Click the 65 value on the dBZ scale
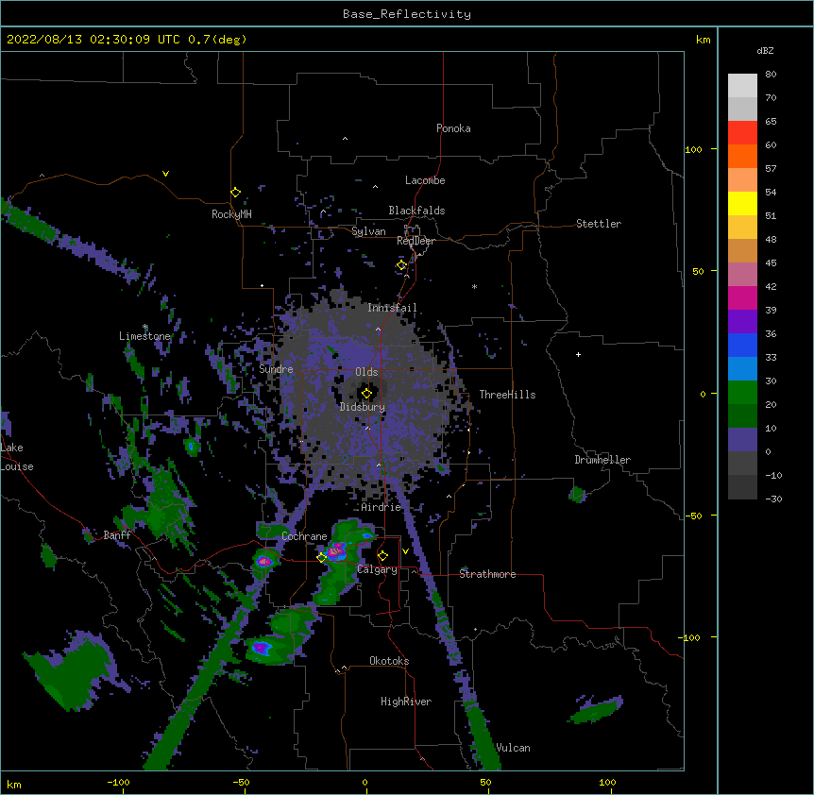 click(771, 122)
